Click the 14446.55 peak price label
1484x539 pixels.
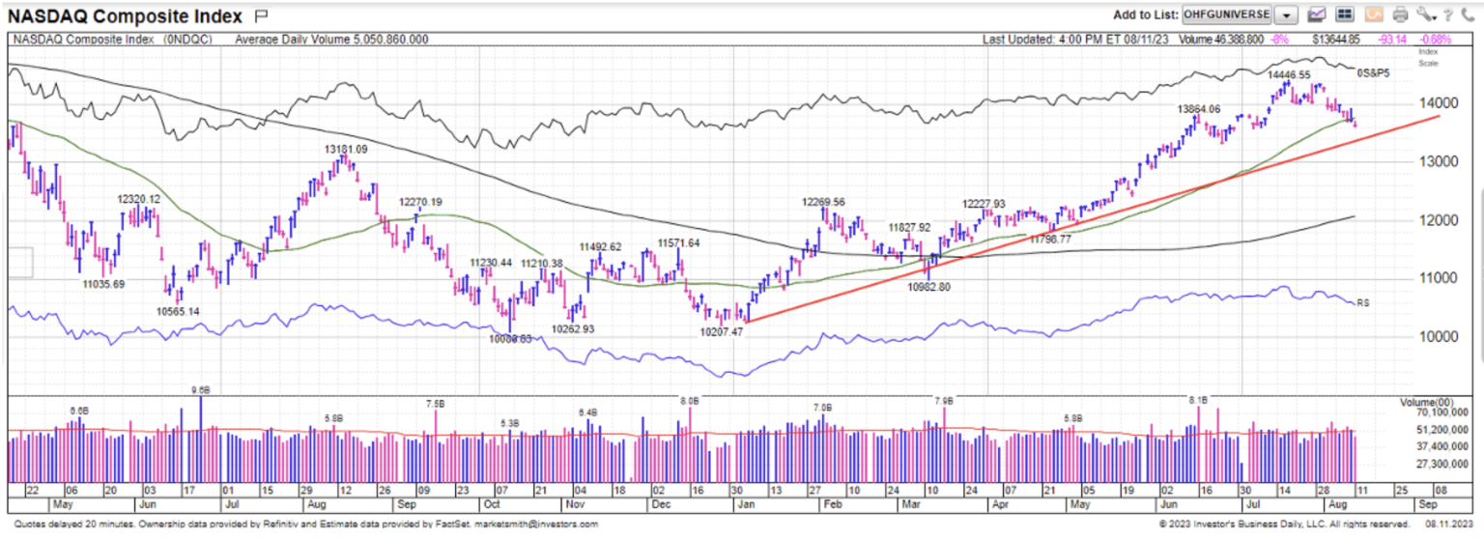1290,74
